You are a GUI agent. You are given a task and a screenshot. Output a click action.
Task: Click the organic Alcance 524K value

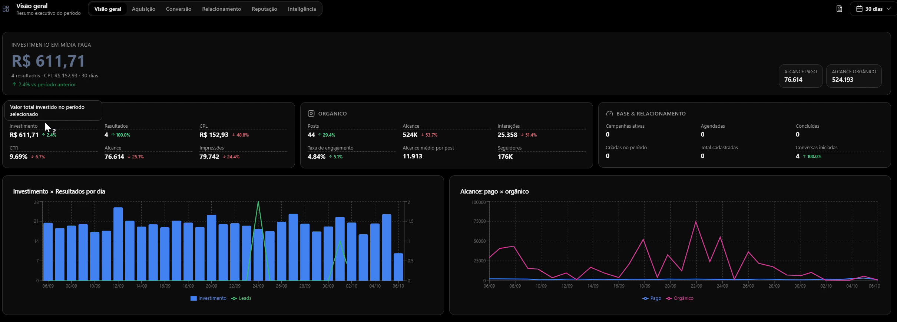(410, 135)
